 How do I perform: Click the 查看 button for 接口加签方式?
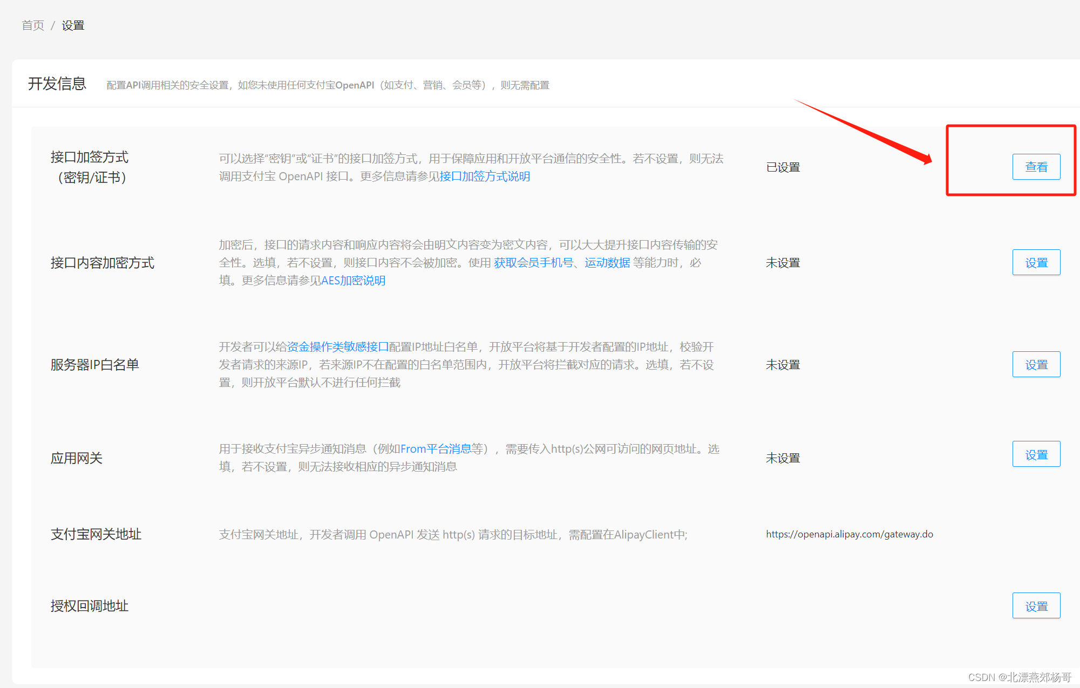1036,167
